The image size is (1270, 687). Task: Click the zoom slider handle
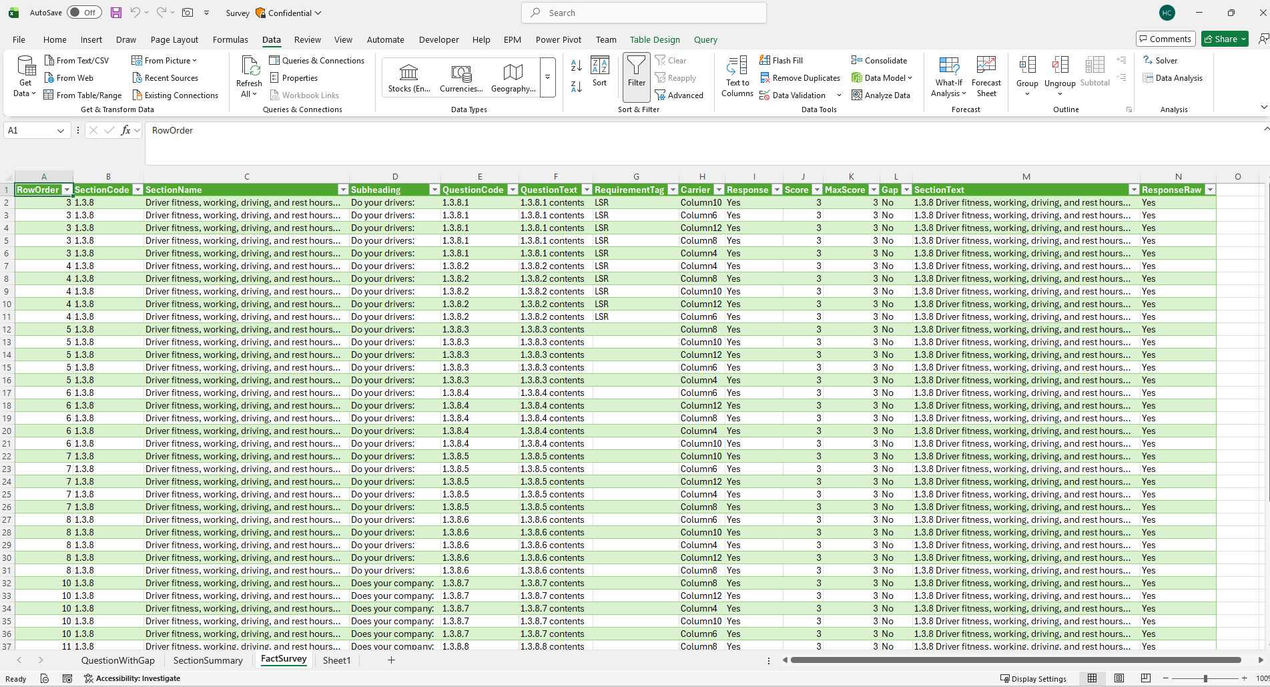click(x=1205, y=678)
